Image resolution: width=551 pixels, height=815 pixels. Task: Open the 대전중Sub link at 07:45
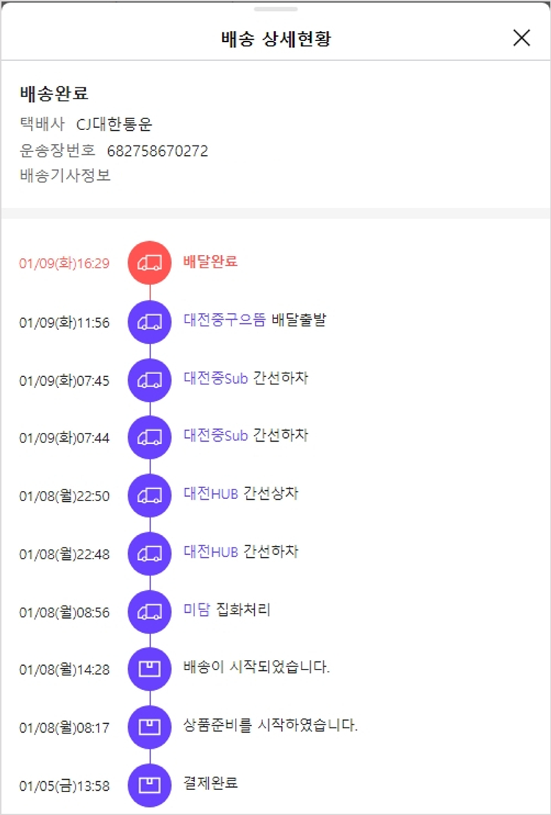click(x=215, y=378)
